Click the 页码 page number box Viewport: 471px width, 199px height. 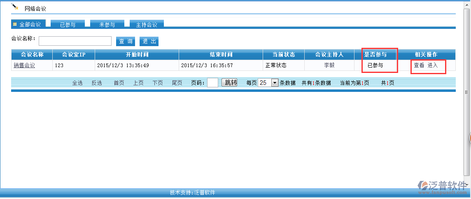[212, 83]
